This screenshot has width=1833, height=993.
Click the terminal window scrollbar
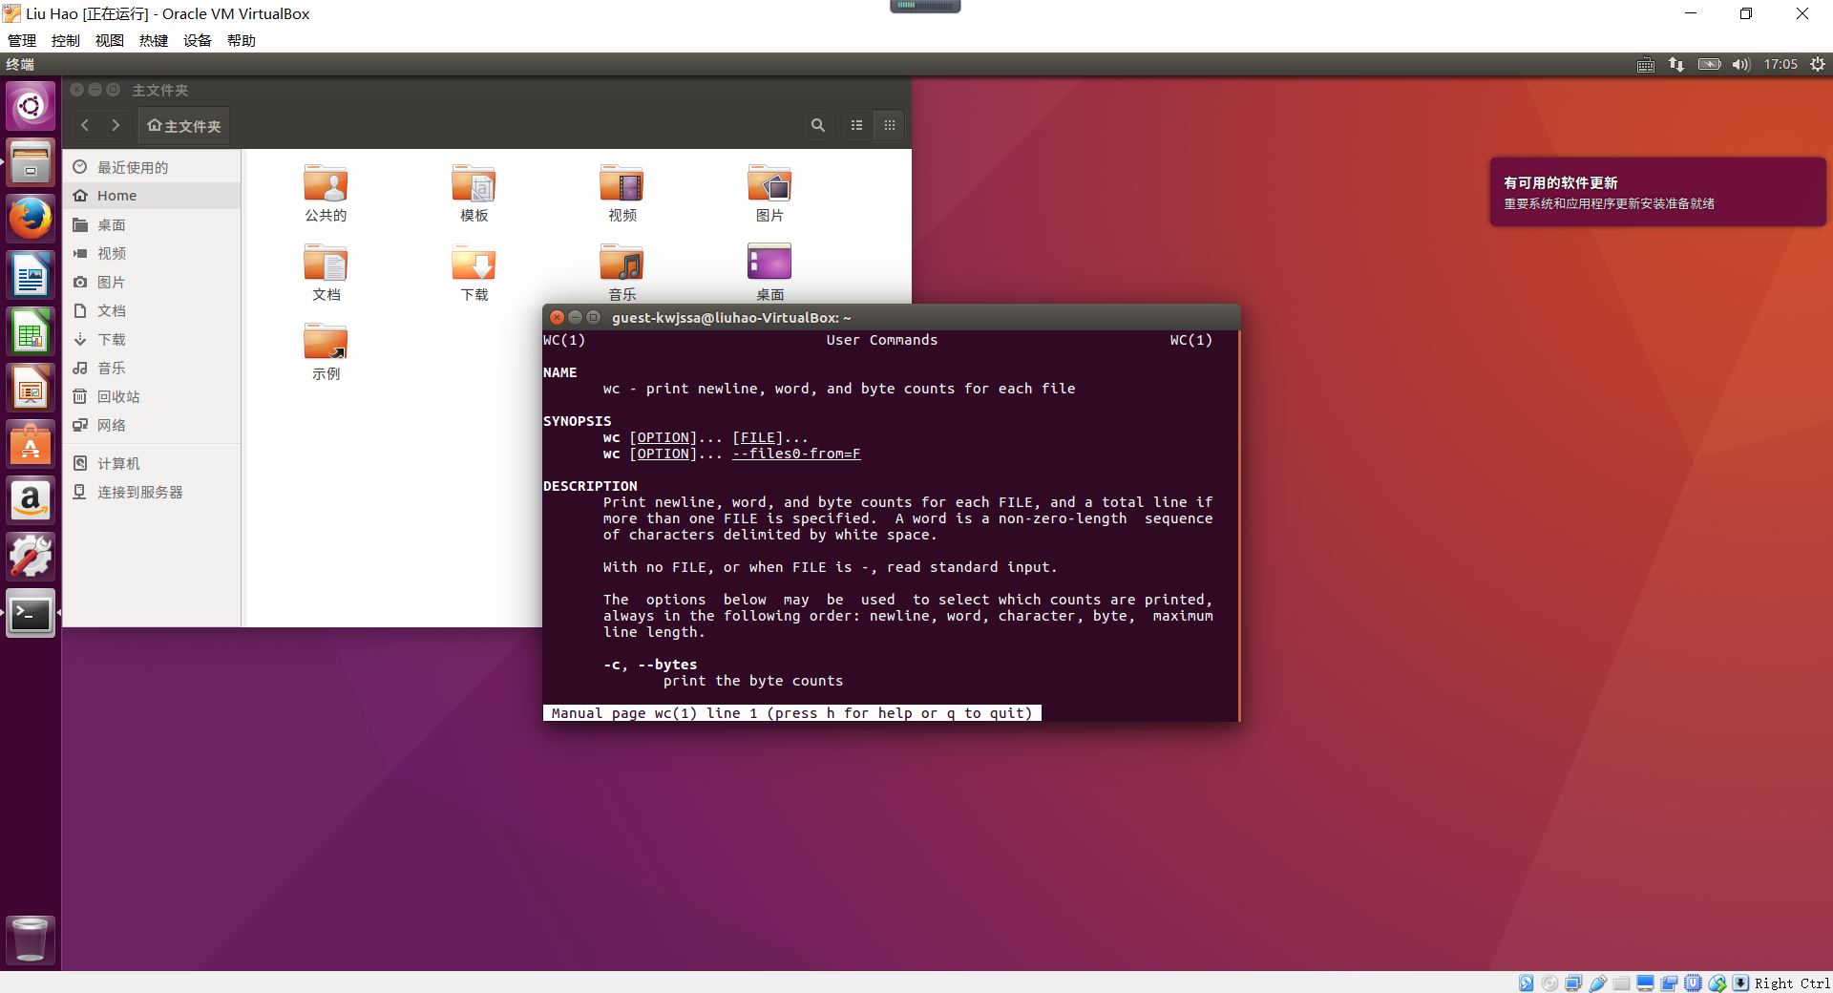(1238, 525)
